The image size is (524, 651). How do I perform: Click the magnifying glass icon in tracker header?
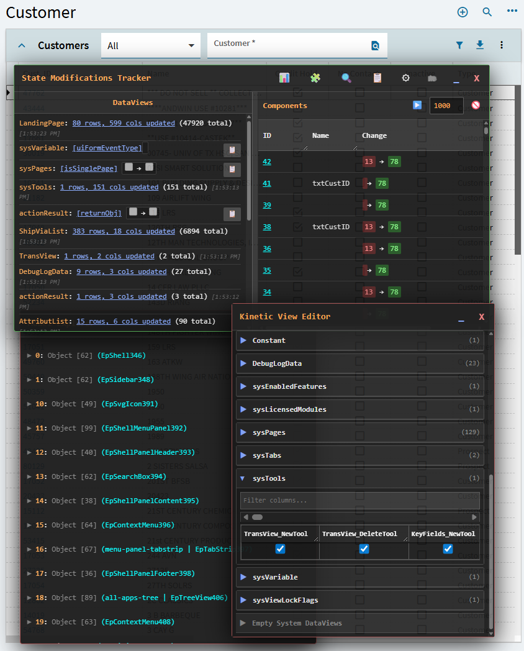pos(346,78)
